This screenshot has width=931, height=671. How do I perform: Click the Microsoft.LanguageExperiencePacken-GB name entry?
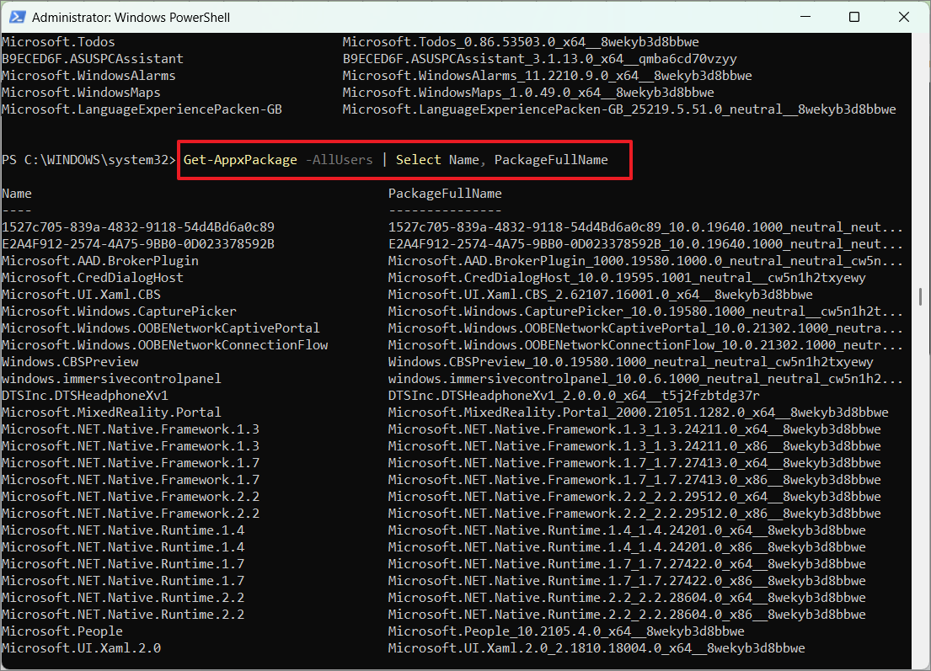[x=142, y=109]
